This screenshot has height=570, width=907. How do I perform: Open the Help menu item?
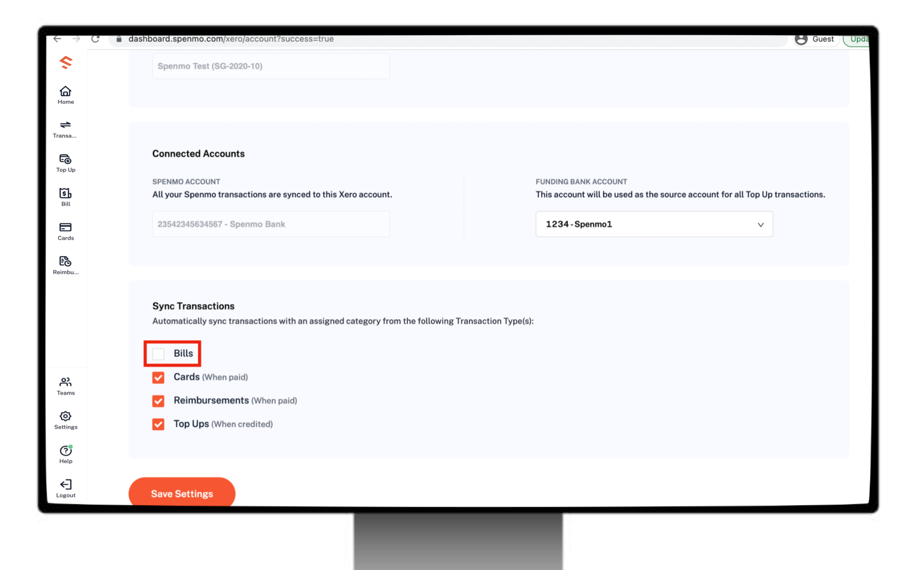66,454
